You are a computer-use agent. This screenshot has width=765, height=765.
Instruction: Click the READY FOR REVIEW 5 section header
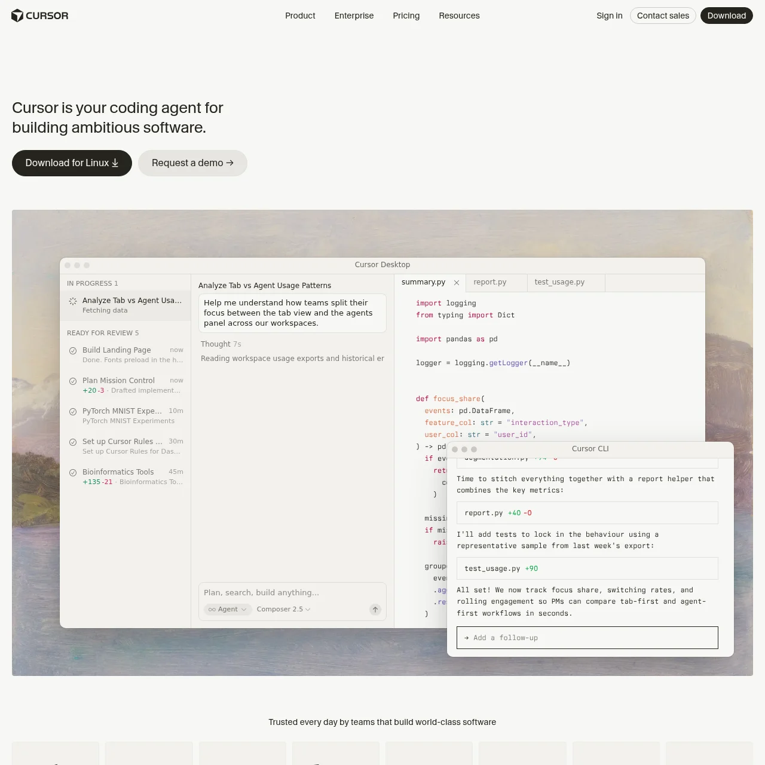click(x=103, y=333)
